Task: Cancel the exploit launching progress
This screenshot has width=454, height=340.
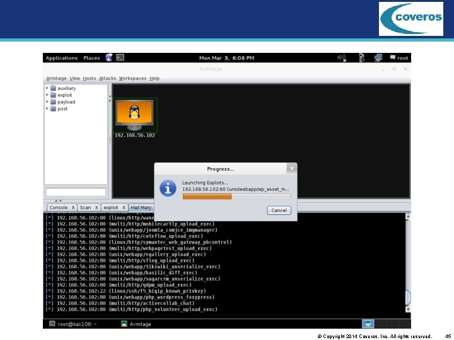Action: [279, 210]
